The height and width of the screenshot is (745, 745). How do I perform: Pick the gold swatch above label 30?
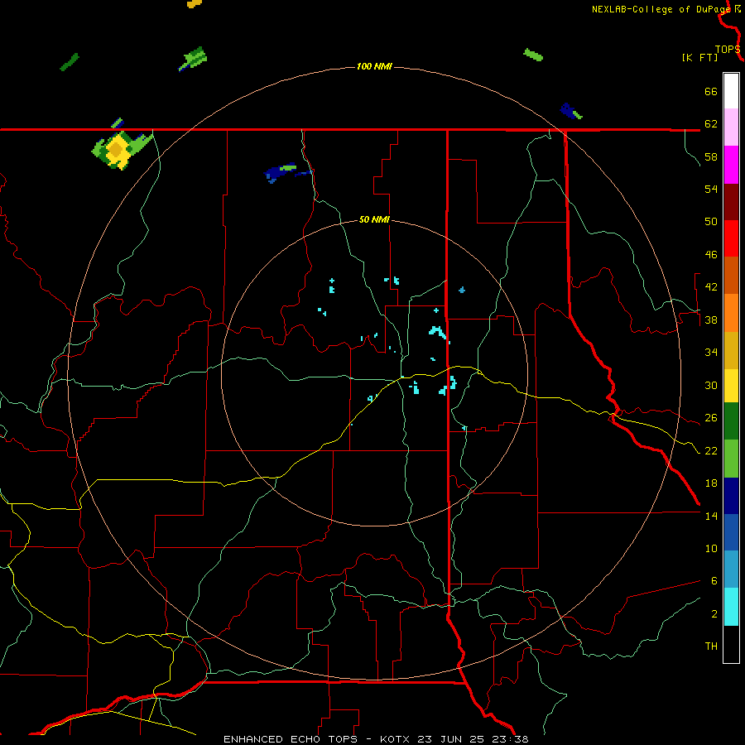[731, 350]
